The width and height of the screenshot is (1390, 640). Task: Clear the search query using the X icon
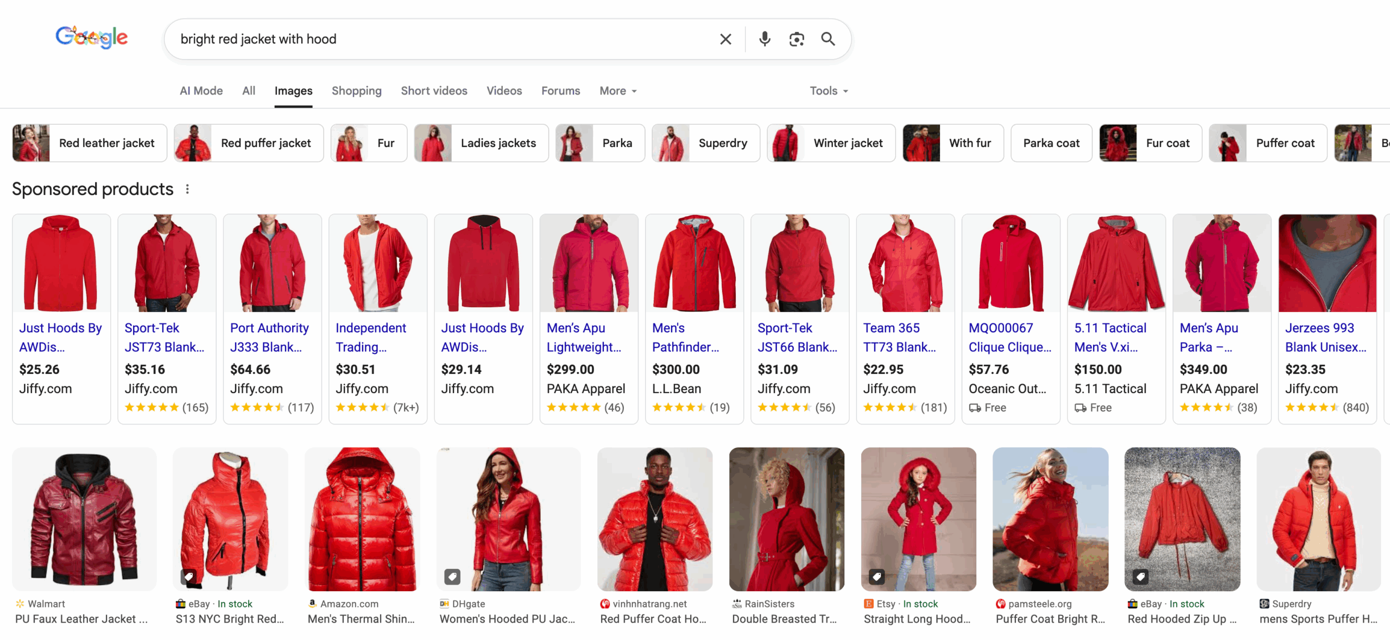pyautogui.click(x=725, y=39)
